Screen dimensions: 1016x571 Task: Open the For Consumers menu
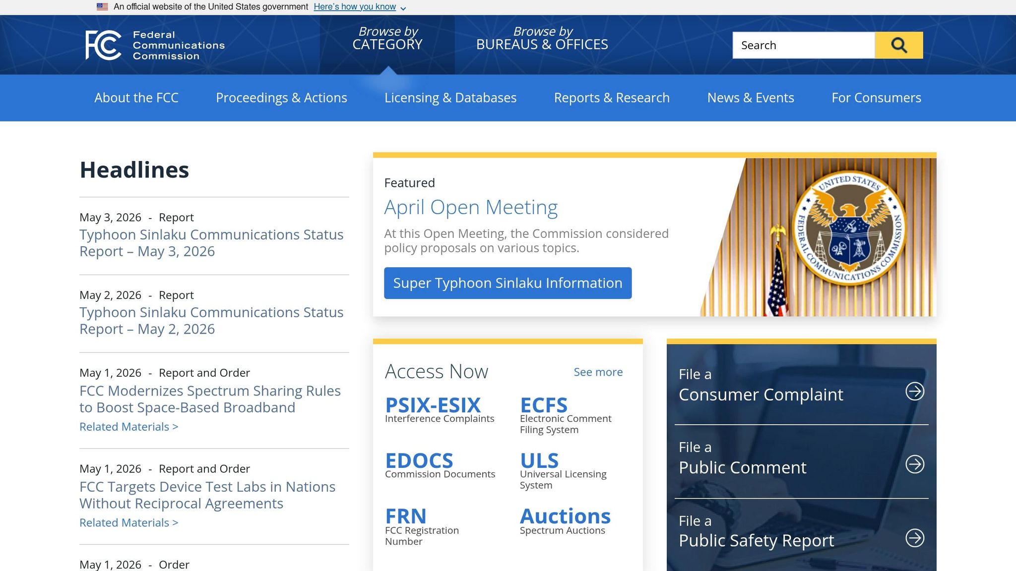pos(876,98)
